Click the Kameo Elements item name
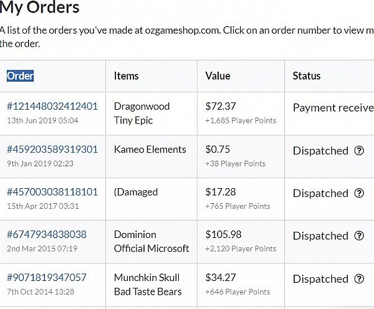Viewport: 374px width, 309px height. [x=150, y=150]
